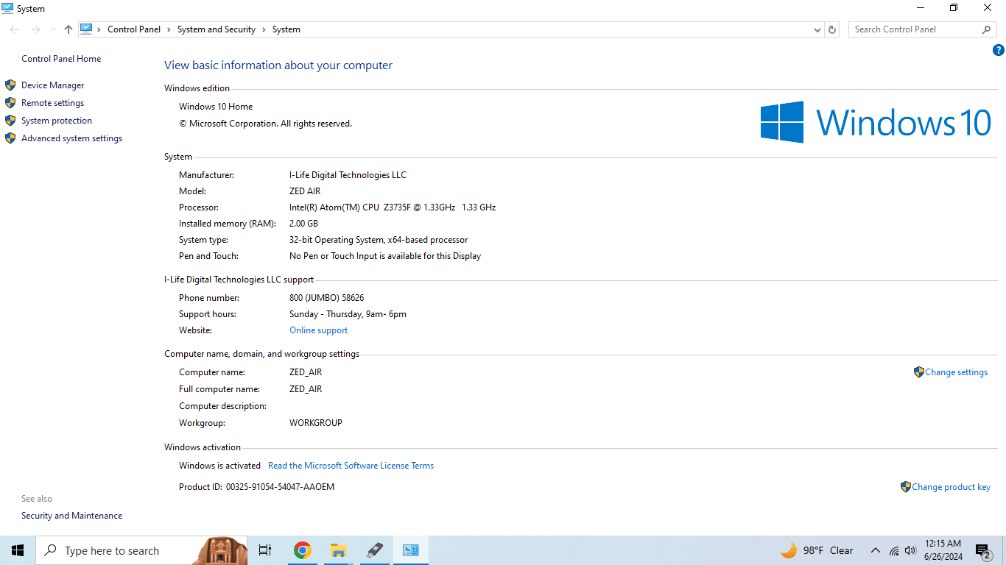Click Change product key link

point(952,487)
